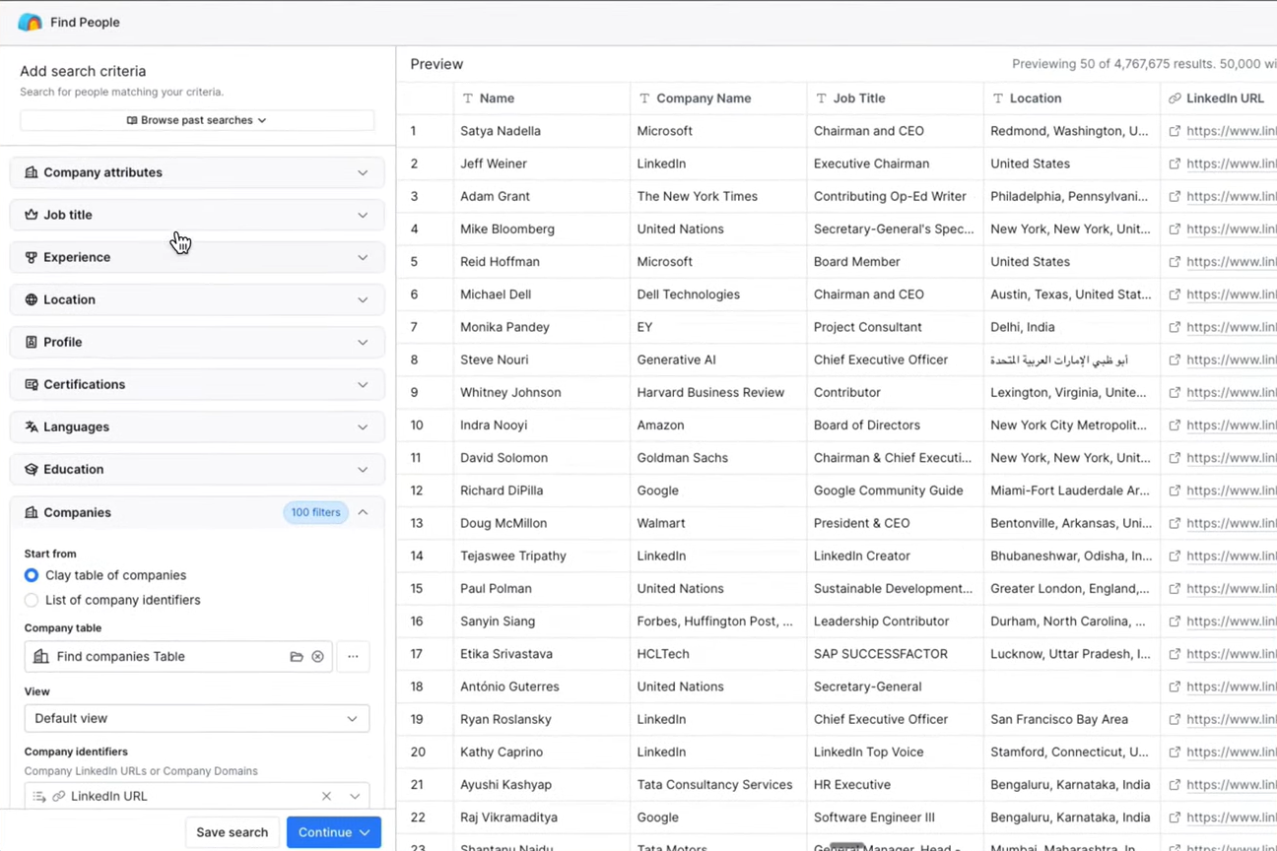
Task: Click the text type icon in Name header
Action: click(x=468, y=98)
